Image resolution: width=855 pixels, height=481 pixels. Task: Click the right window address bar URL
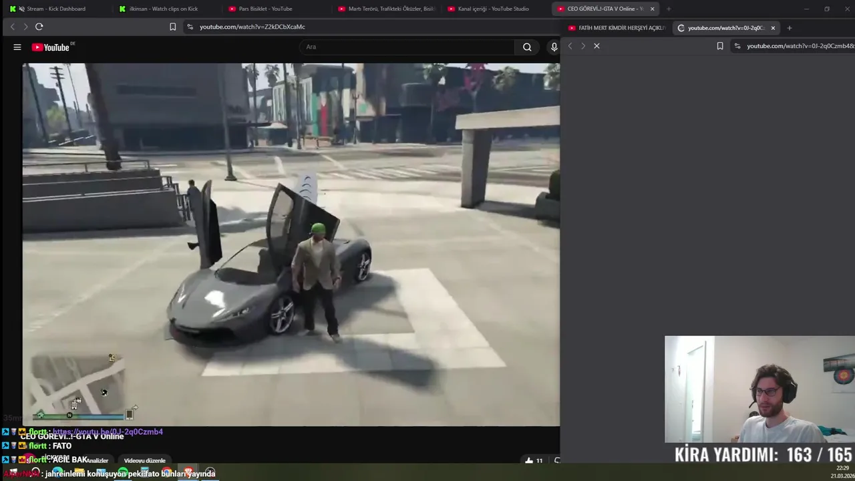coord(800,46)
